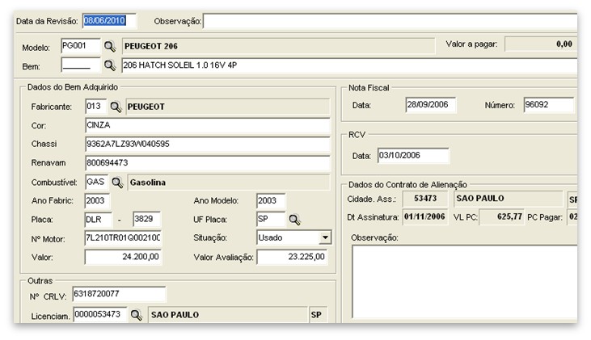Edit Placa letters DLR field
591x340 pixels.
pos(99,220)
